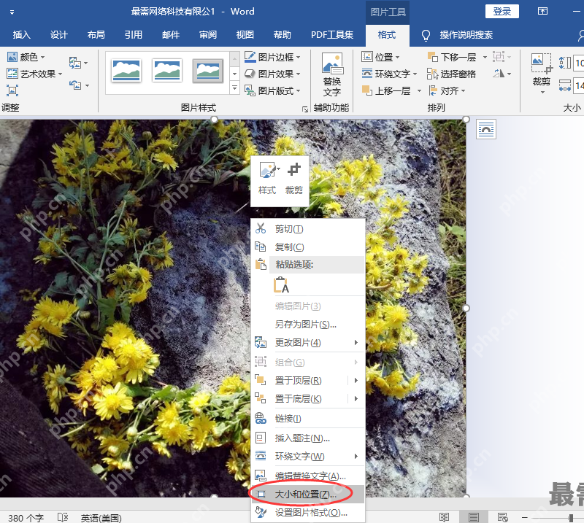Open the 图片样式 dialog launcher
Screen dimensions: 584x523
(x=305, y=109)
